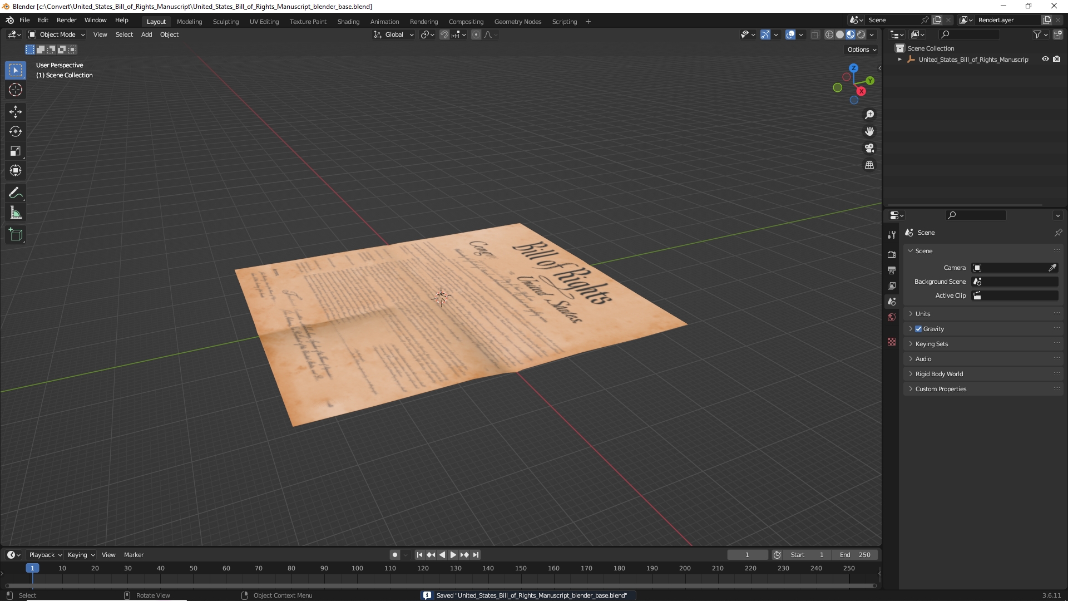Play the animation forward
This screenshot has height=601, width=1068.
pyautogui.click(x=453, y=555)
